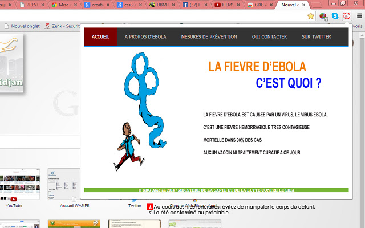Open the YouTube most-visited thumbnail

(x=20, y=184)
